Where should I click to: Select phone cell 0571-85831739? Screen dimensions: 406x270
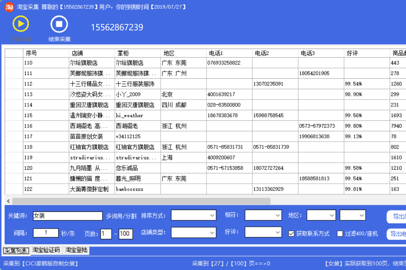pos(275,147)
